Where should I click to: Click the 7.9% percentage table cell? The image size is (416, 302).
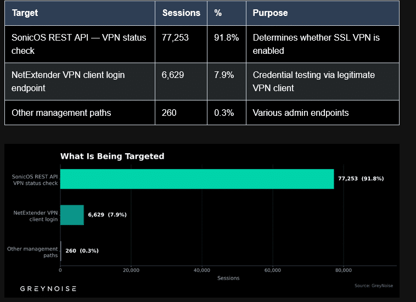click(x=224, y=75)
